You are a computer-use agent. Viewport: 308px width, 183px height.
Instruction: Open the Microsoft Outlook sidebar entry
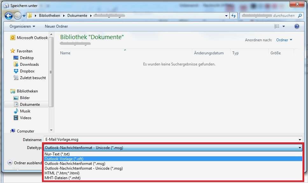[x=32, y=37]
